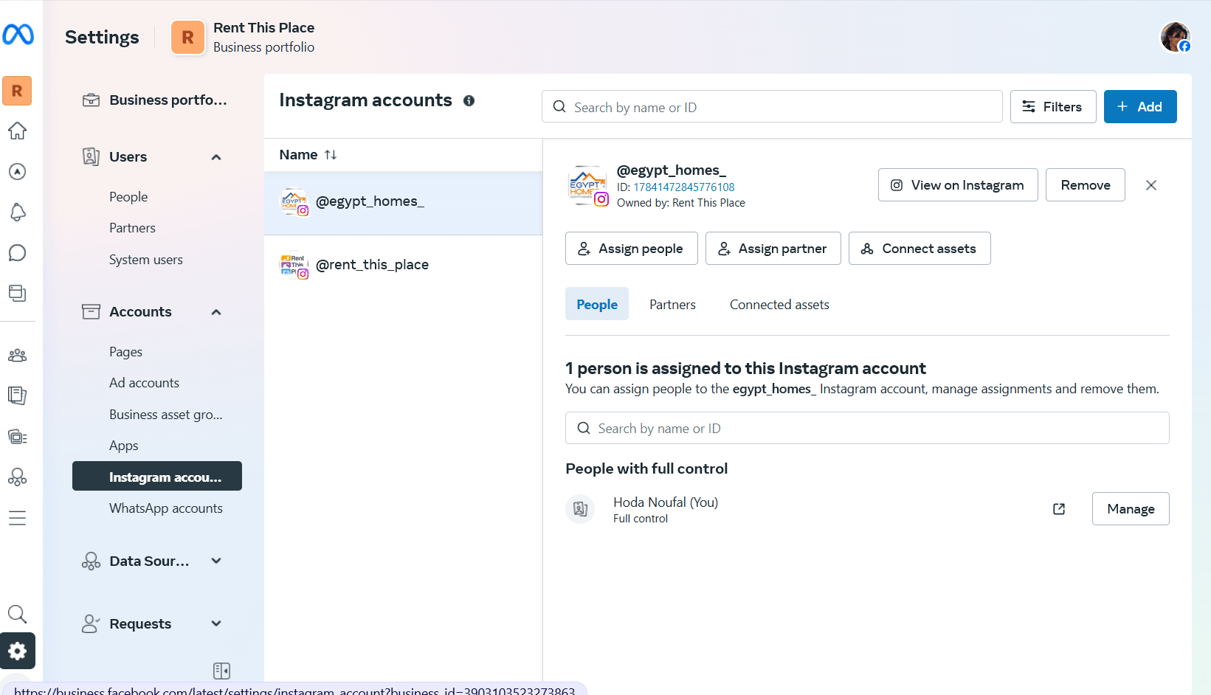Image resolution: width=1211 pixels, height=695 pixels.
Task: Collapse the Users section
Action: click(216, 157)
